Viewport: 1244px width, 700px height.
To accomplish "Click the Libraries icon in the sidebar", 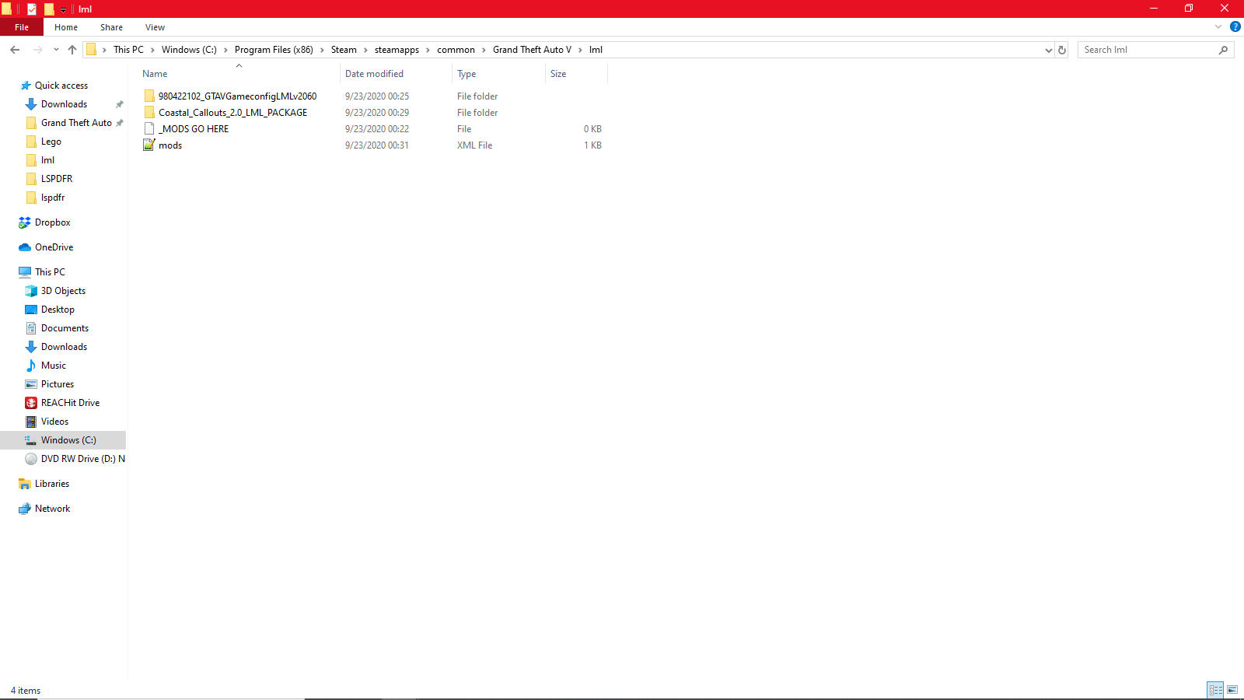I will [x=25, y=484].
